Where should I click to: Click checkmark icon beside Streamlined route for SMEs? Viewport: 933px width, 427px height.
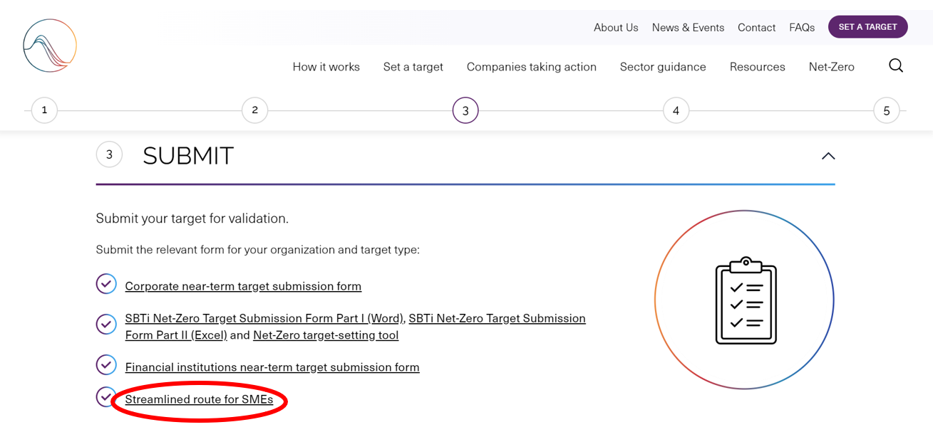tap(106, 396)
